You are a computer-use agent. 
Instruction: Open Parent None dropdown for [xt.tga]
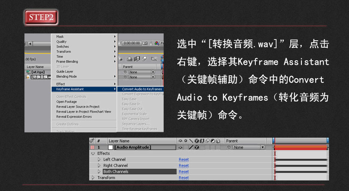[142, 72]
